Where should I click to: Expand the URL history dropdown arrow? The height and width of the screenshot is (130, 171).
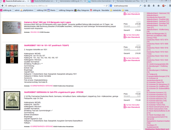pos(104,6)
